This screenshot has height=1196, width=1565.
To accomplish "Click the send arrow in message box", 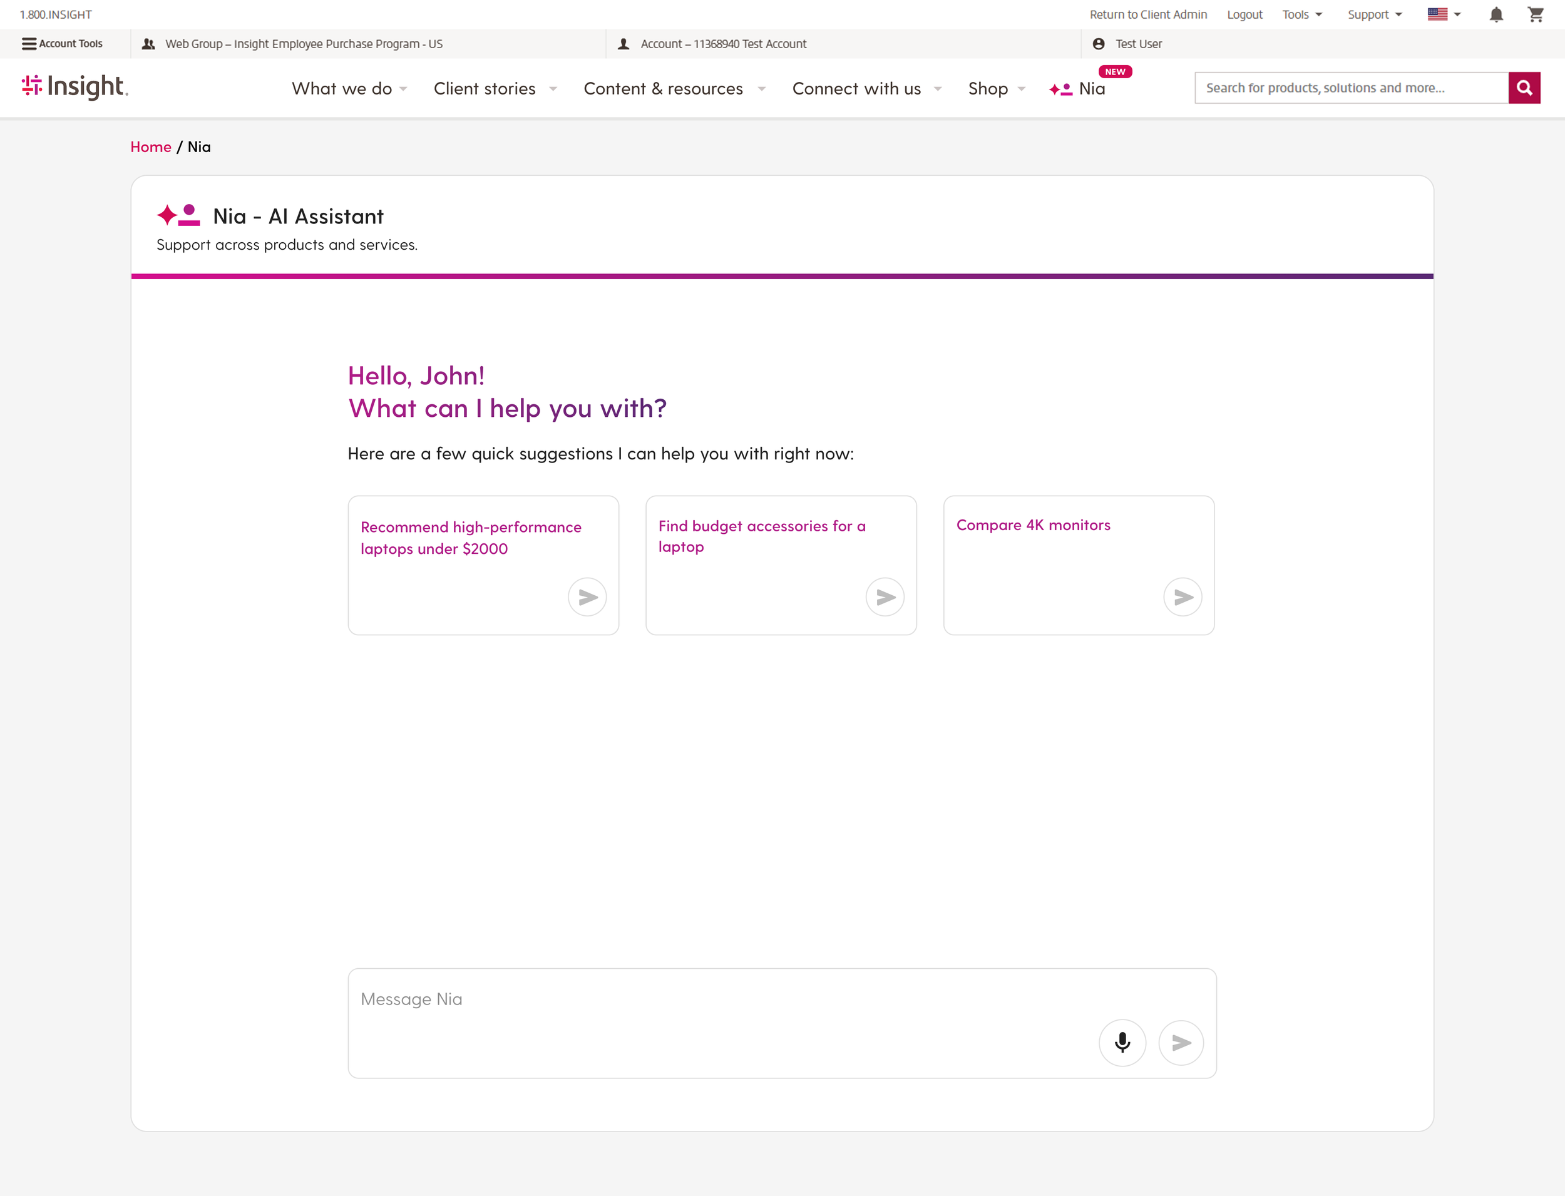I will coord(1181,1042).
